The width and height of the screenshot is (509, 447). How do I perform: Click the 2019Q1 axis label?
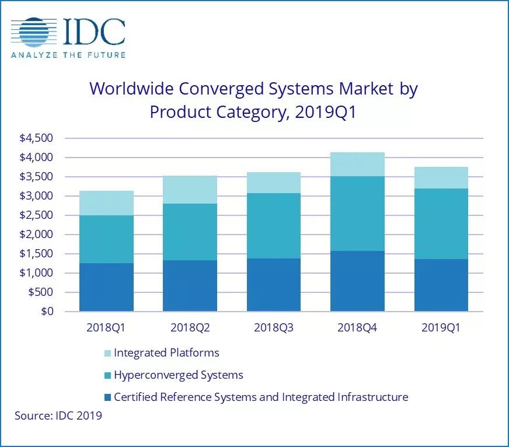coord(441,327)
